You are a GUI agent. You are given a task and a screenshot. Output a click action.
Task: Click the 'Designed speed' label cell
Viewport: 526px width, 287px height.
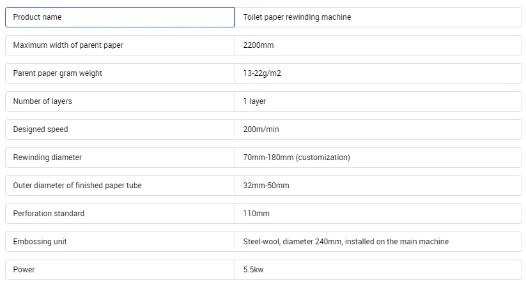point(120,129)
